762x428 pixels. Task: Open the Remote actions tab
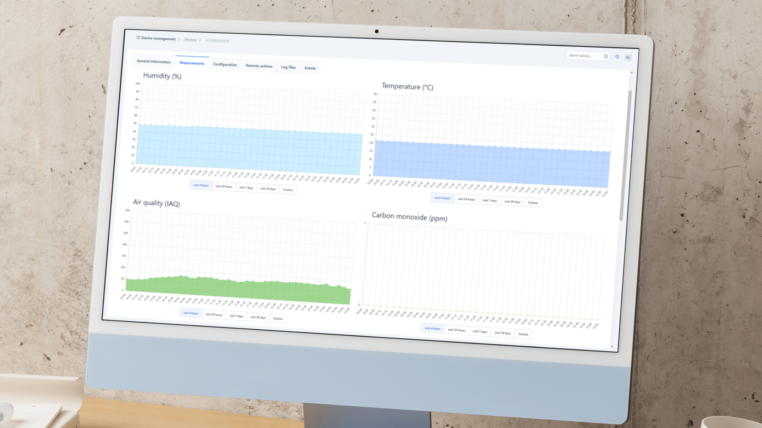click(259, 66)
